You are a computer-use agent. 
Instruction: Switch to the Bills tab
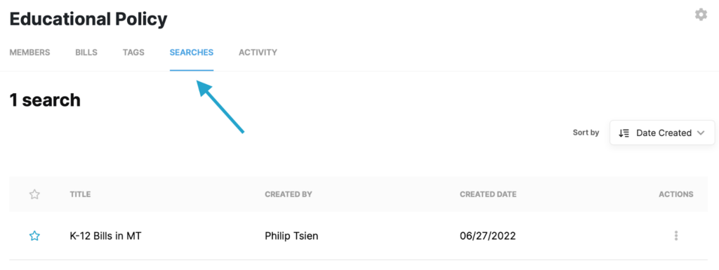86,52
